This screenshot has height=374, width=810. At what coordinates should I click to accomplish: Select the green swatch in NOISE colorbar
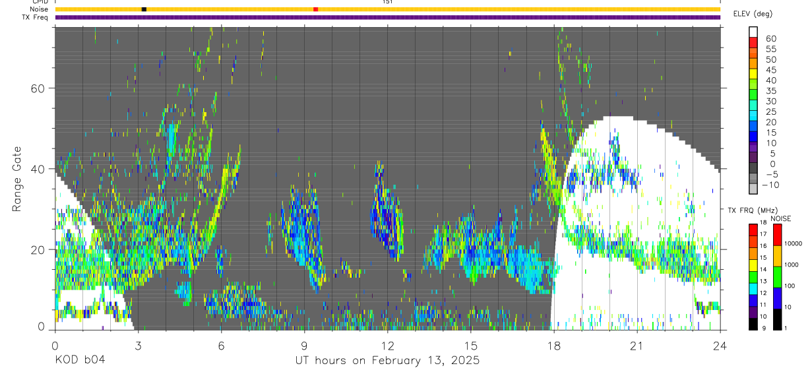(x=778, y=277)
